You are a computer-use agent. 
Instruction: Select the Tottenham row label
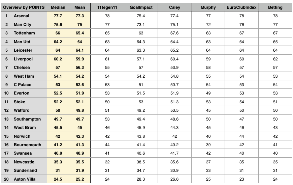[x=29, y=33]
